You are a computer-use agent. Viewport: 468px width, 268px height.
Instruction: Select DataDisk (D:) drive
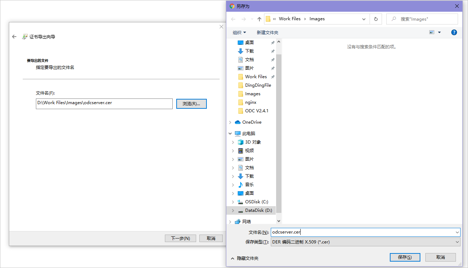(258, 210)
